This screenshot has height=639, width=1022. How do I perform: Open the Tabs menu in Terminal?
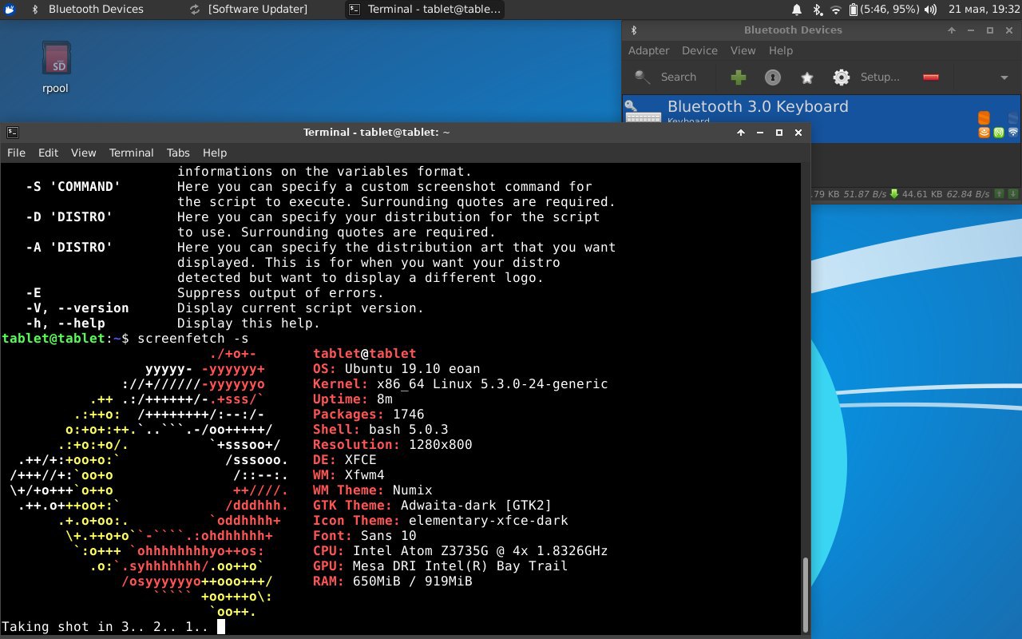click(x=178, y=153)
